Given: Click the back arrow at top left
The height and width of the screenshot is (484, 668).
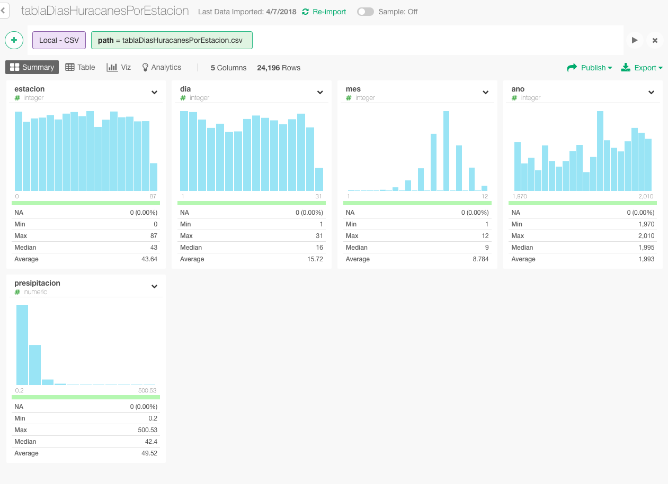Looking at the screenshot, I should click(x=4, y=11).
